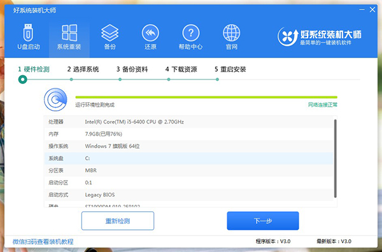Click the hardware list vertical scrollbar
Screen dimensions: 382x252
[x=336, y=158]
